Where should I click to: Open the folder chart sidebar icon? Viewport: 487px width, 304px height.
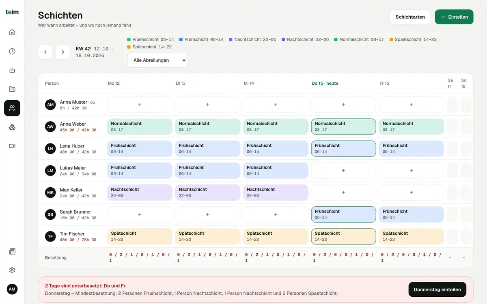pyautogui.click(x=12, y=89)
